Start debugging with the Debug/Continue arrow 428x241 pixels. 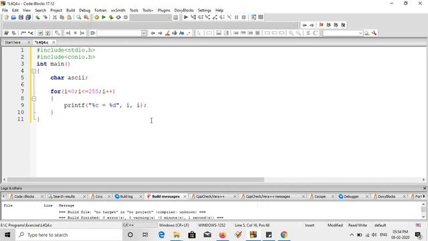[186, 17]
